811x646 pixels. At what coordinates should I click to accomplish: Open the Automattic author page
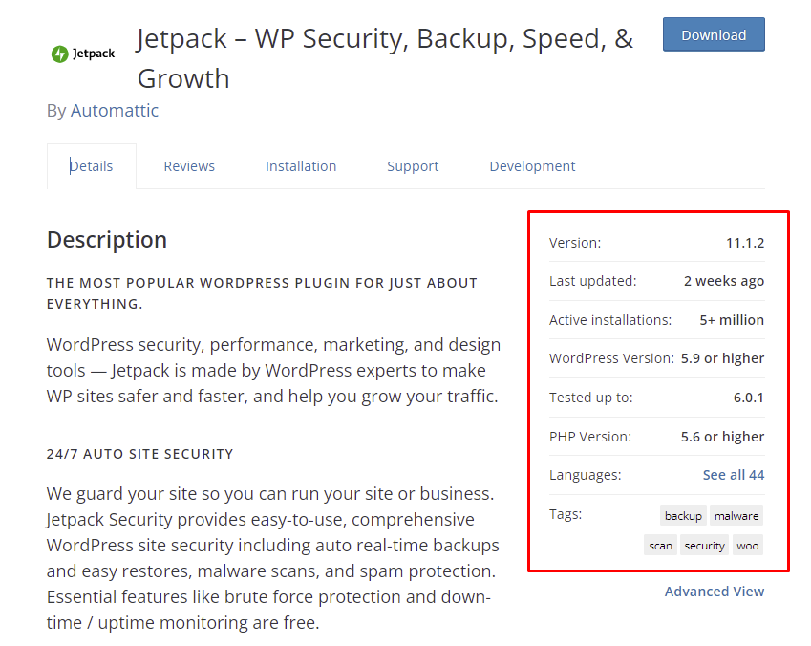pyautogui.click(x=115, y=110)
